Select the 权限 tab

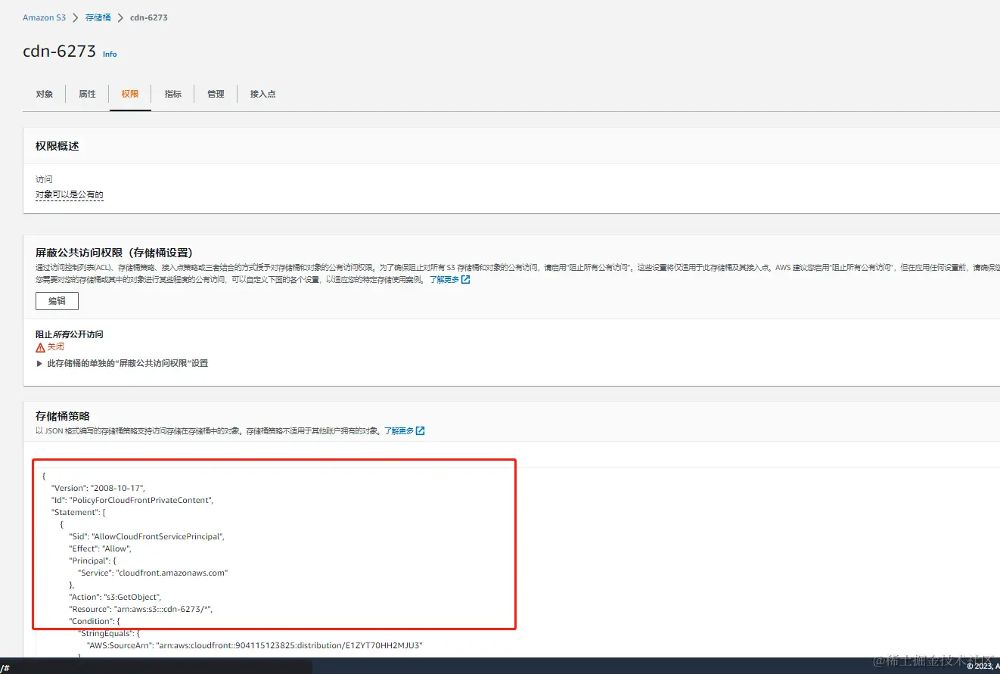(x=130, y=94)
